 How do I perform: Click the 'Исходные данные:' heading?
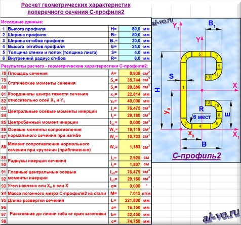point(22,22)
